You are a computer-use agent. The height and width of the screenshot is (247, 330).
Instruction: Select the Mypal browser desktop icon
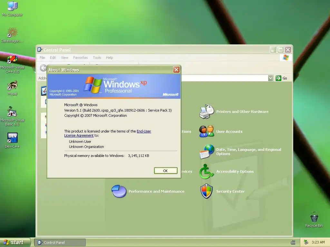click(x=13, y=88)
